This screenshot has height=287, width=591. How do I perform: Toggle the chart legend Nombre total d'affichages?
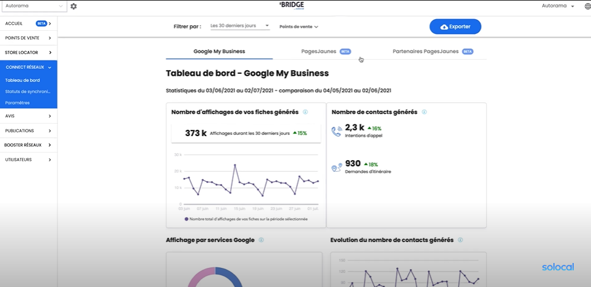(246, 219)
